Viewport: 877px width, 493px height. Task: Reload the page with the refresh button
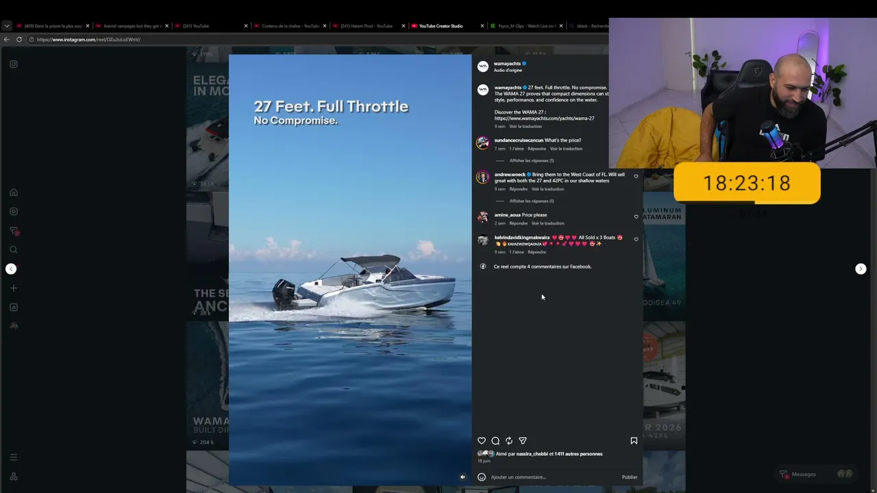coord(19,40)
